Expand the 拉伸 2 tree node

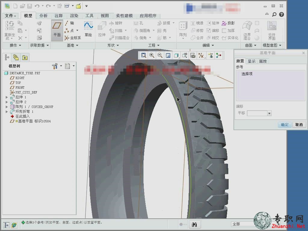point(7,102)
